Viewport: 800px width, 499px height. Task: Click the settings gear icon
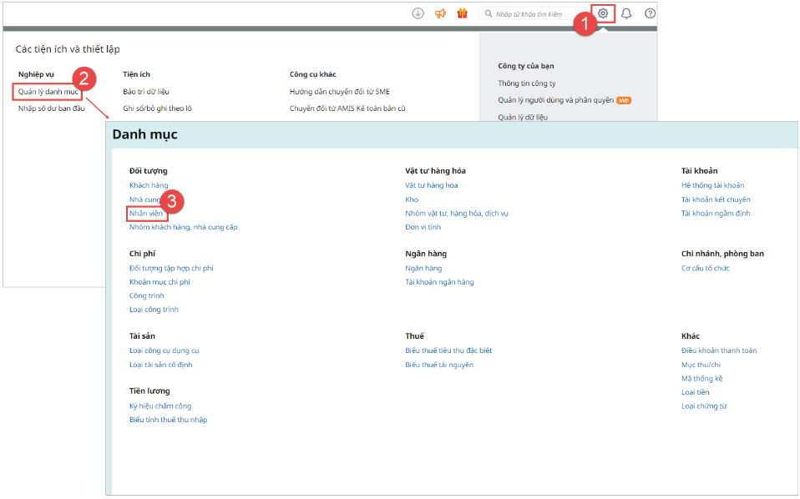603,13
